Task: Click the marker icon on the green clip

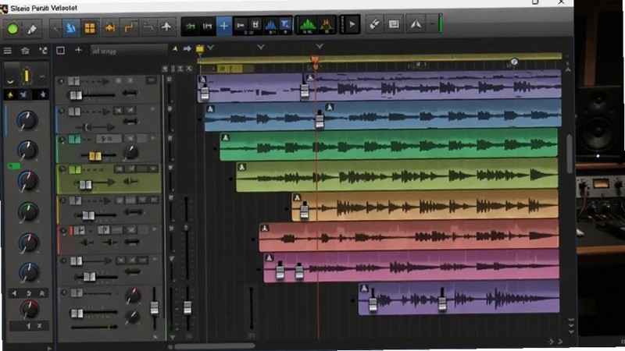Action: (226, 138)
